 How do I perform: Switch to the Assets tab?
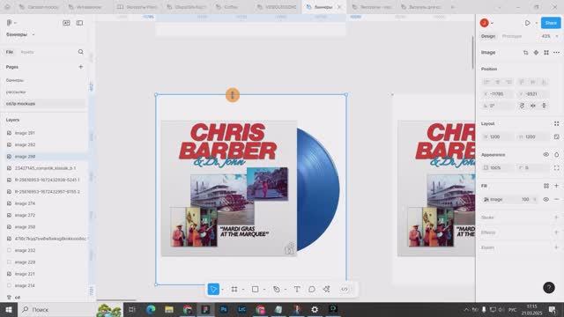(x=27, y=52)
